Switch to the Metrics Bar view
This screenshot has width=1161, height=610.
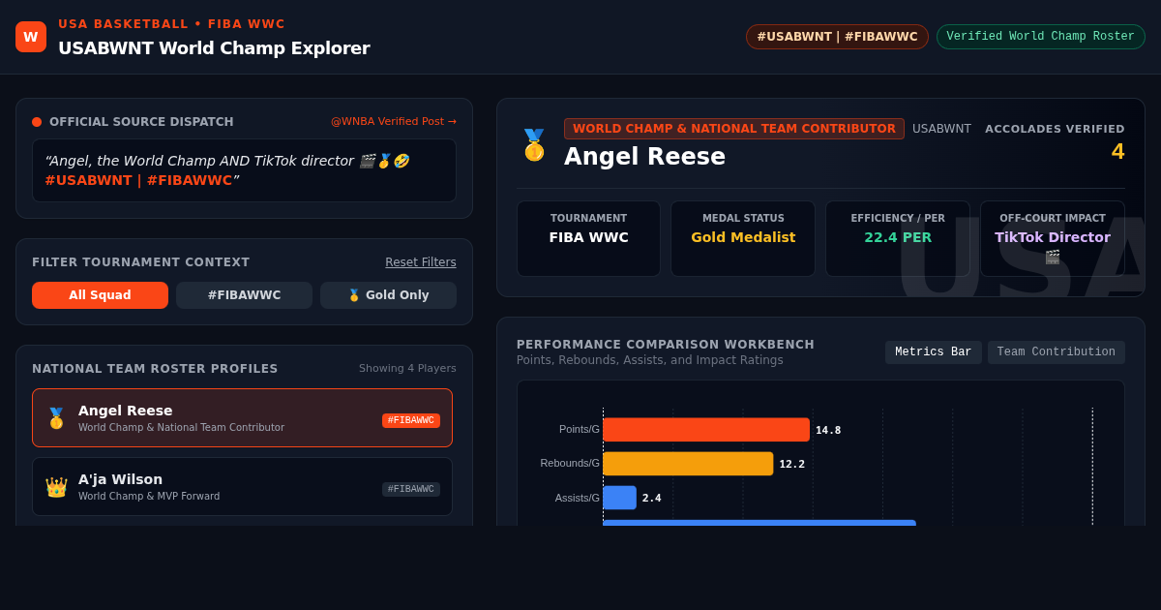[x=933, y=352]
